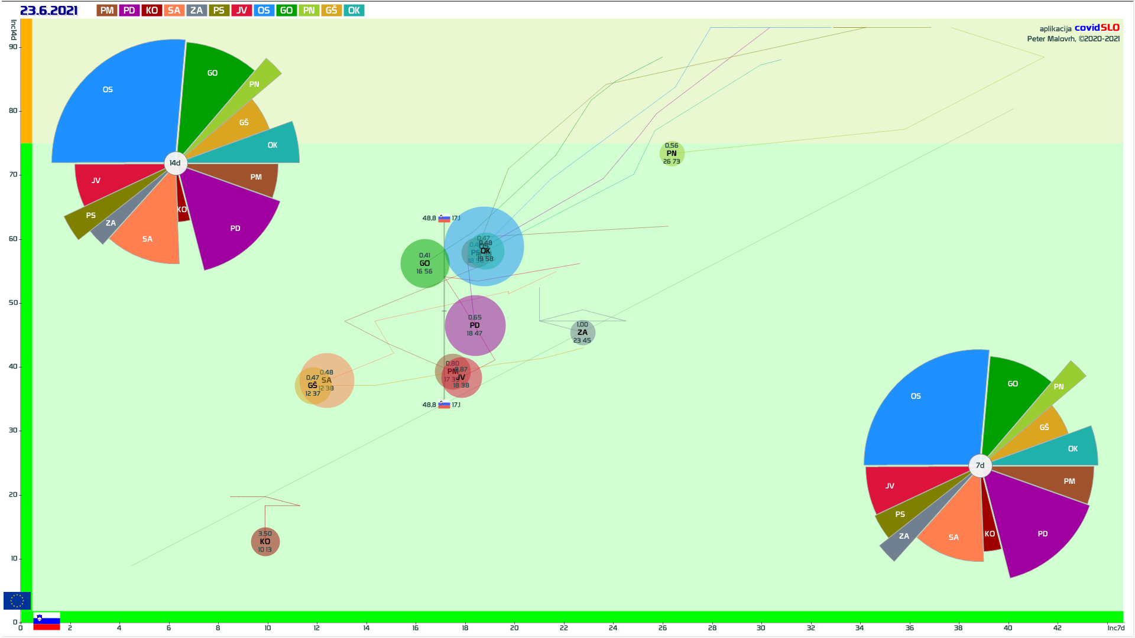Image resolution: width=1135 pixels, height=638 pixels.
Task: Click the EU flag icon
Action: click(x=17, y=600)
